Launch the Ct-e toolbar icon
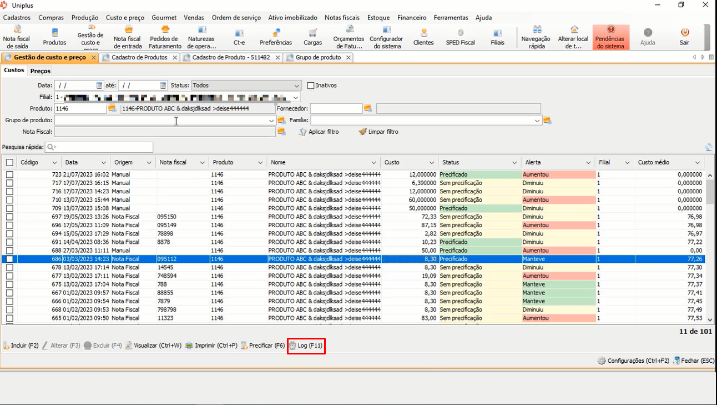The height and width of the screenshot is (405, 717). pos(239,37)
